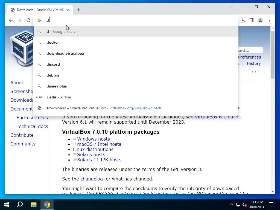Choose the 'Delta - Airline' suggestion
Viewport: 280px width, 210px height.
[x=136, y=97]
